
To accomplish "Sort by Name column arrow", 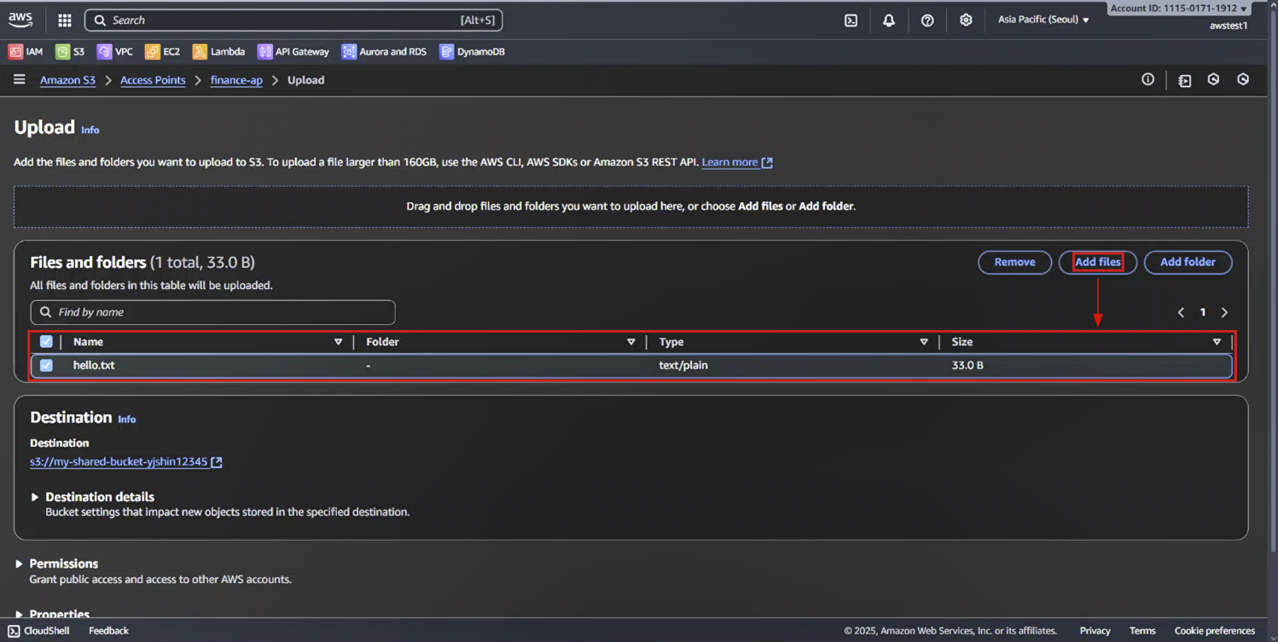I will coord(338,342).
